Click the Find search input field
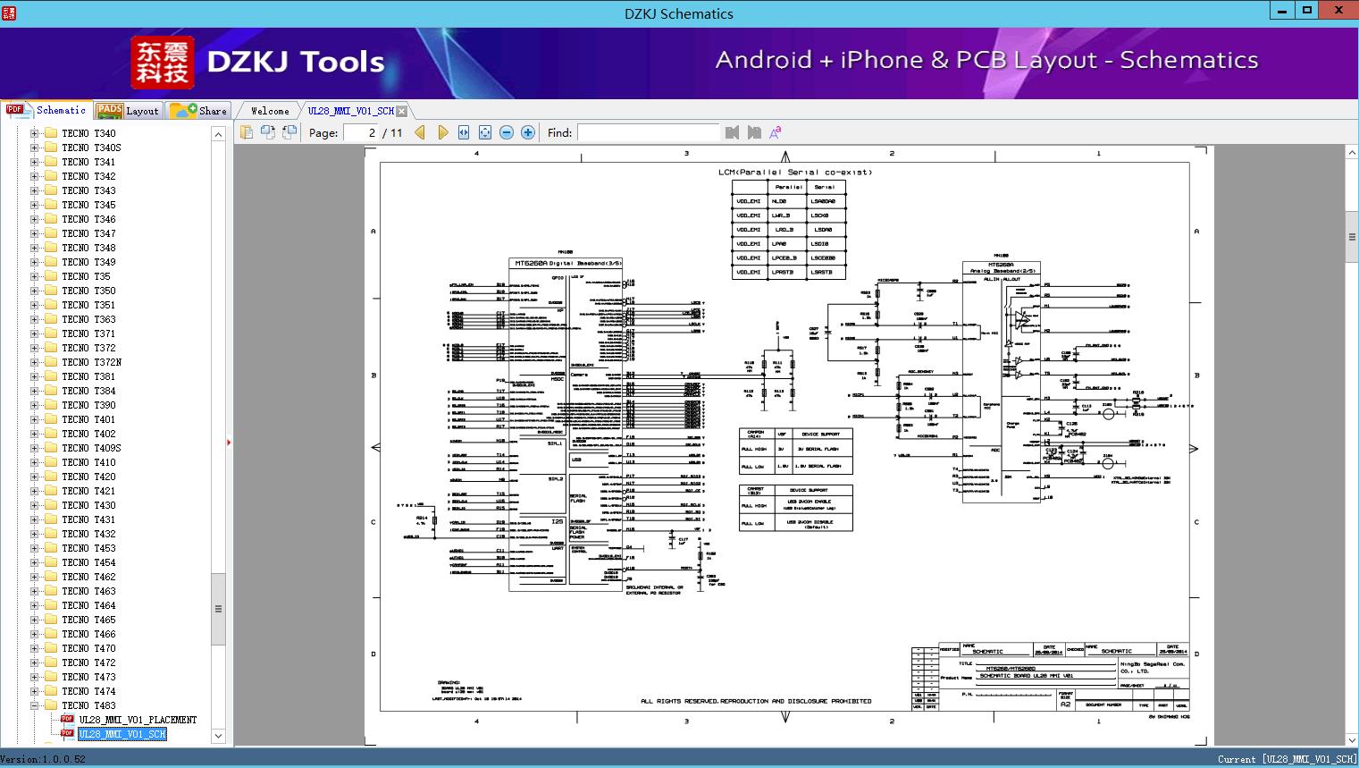The height and width of the screenshot is (768, 1359). (x=648, y=132)
